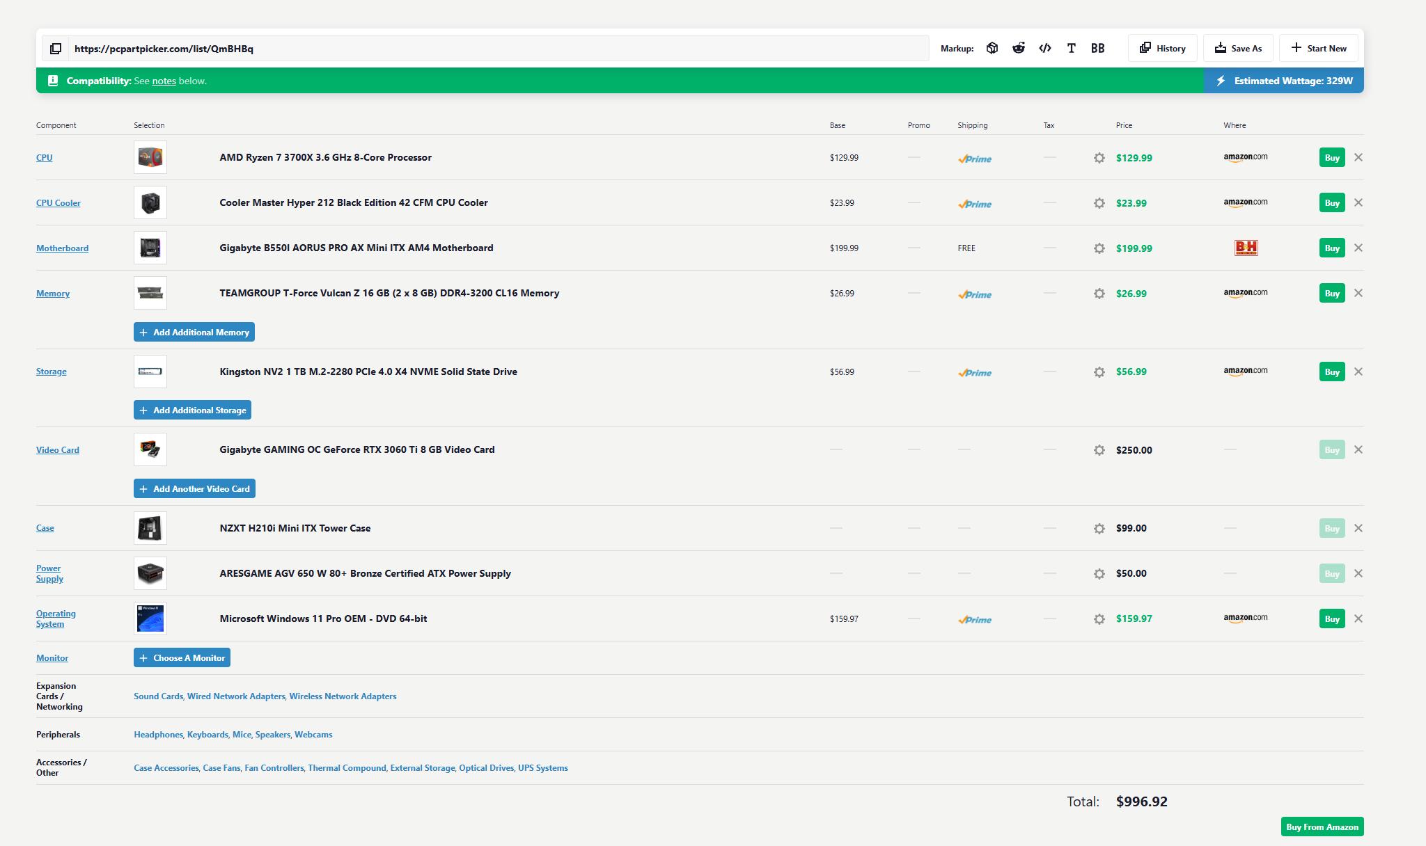Open the Video Card component link
The width and height of the screenshot is (1426, 846).
58,449
